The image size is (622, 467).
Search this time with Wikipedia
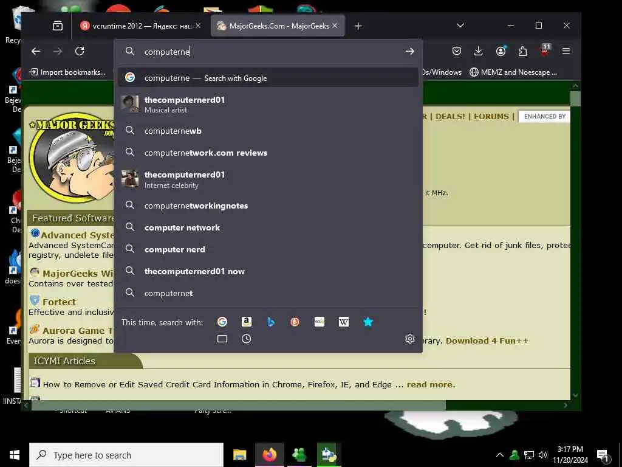[344, 322]
